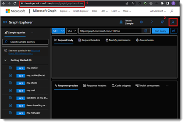185x124 pixels.
Task: Open the Microsoft Graph home link
Action: pos(45,11)
